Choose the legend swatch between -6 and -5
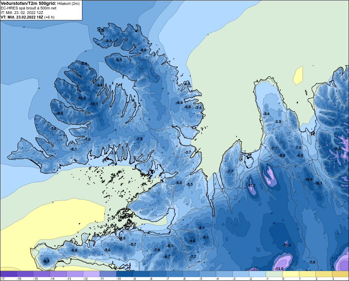 point(191,274)
